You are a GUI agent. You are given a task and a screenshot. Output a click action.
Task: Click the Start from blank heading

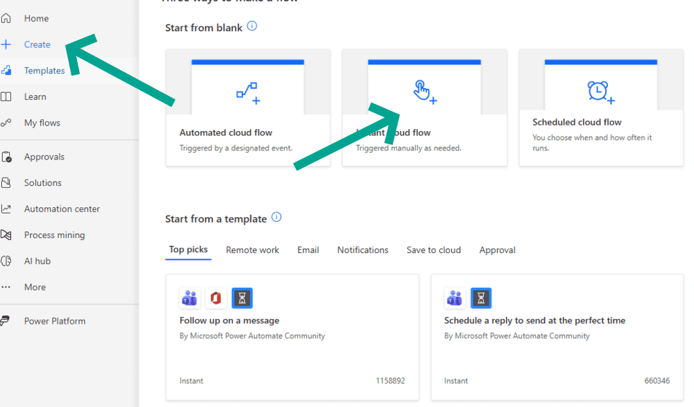(x=203, y=28)
